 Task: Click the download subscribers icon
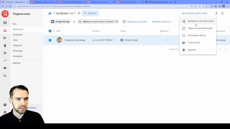point(216,13)
